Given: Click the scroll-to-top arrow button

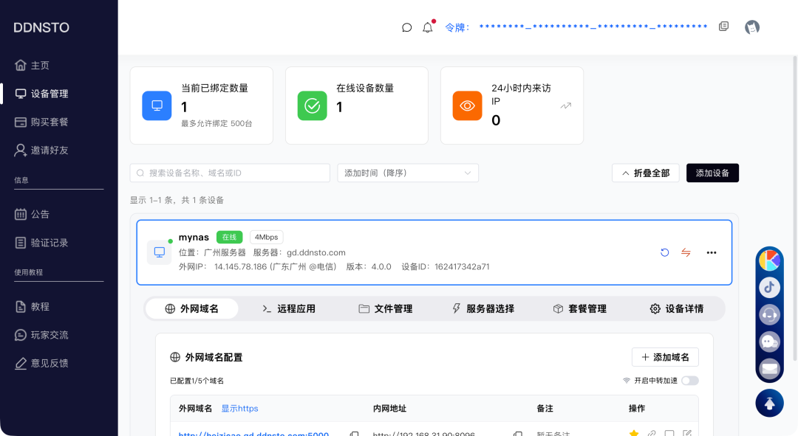Looking at the screenshot, I should click(x=769, y=403).
